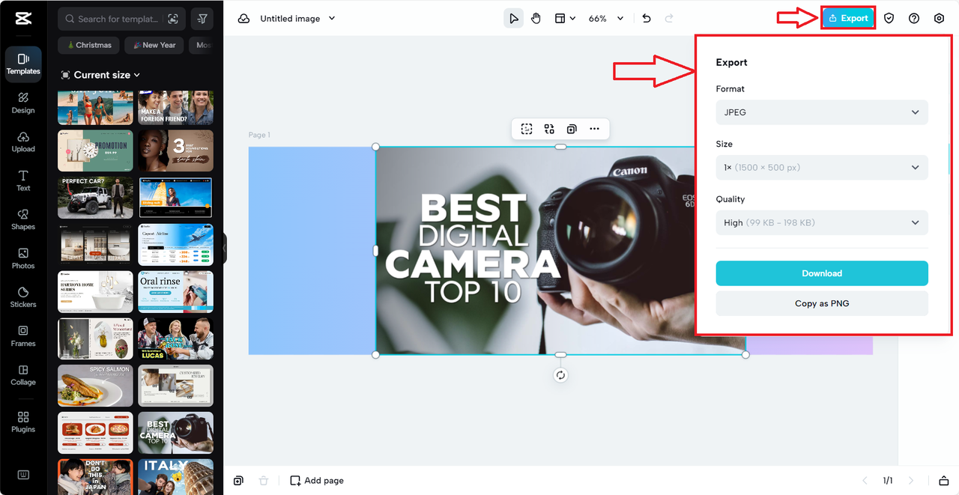Choose the PROMOTION template thumbnail
This screenshot has height=495, width=959.
(95, 151)
